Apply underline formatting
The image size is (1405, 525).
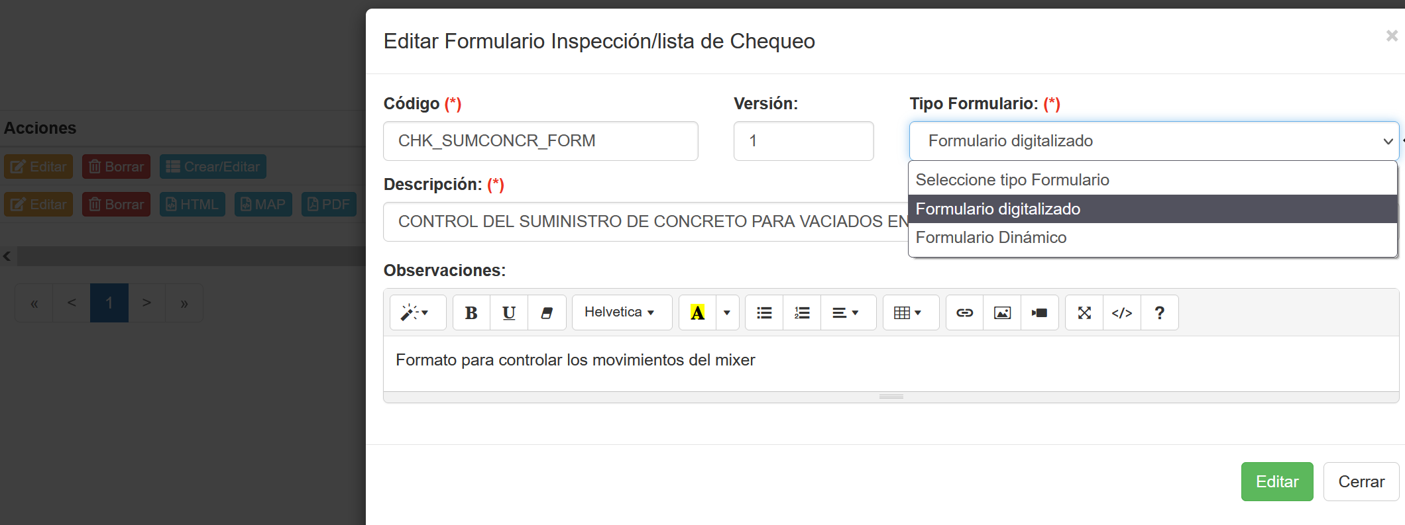(509, 312)
